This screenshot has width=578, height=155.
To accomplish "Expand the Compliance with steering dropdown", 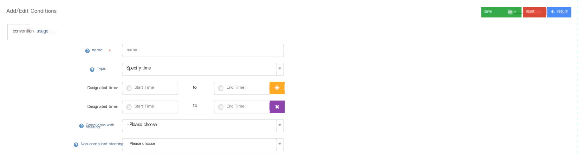I will click(203, 126).
